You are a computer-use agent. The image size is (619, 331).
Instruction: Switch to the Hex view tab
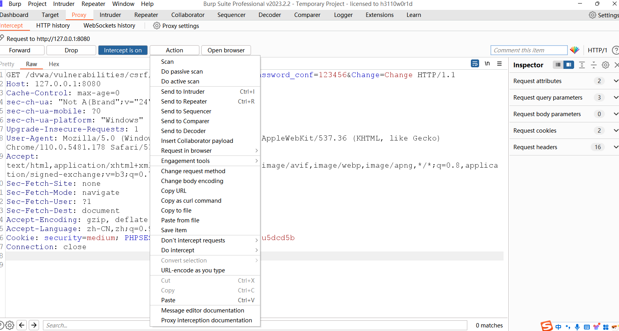click(54, 64)
